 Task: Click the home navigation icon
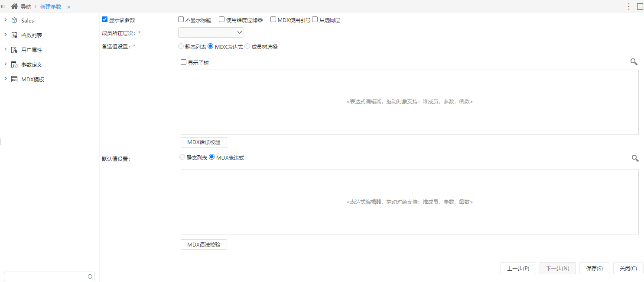point(14,6)
